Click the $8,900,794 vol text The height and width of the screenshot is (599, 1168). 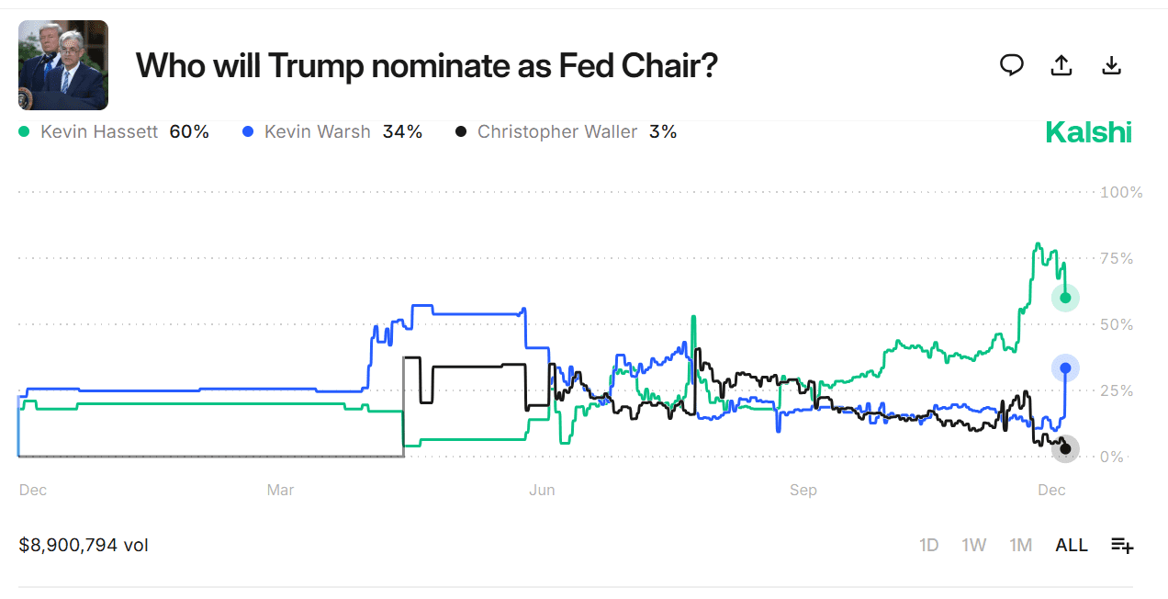coord(84,545)
